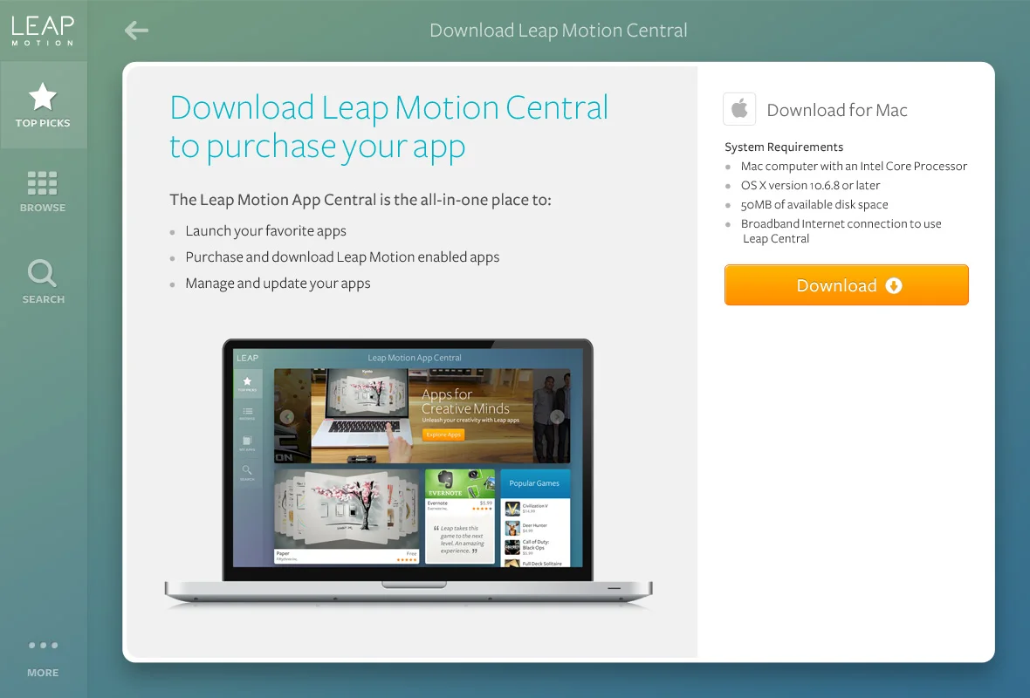Click '50MB of available disk space' text
This screenshot has height=698, width=1030.
pos(814,204)
